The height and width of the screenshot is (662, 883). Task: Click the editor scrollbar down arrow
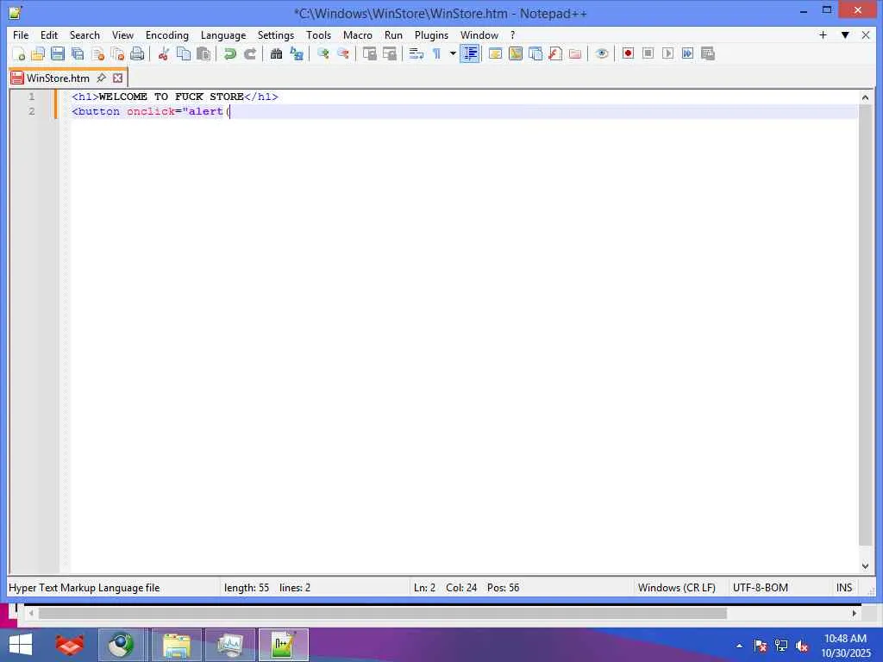tap(865, 565)
